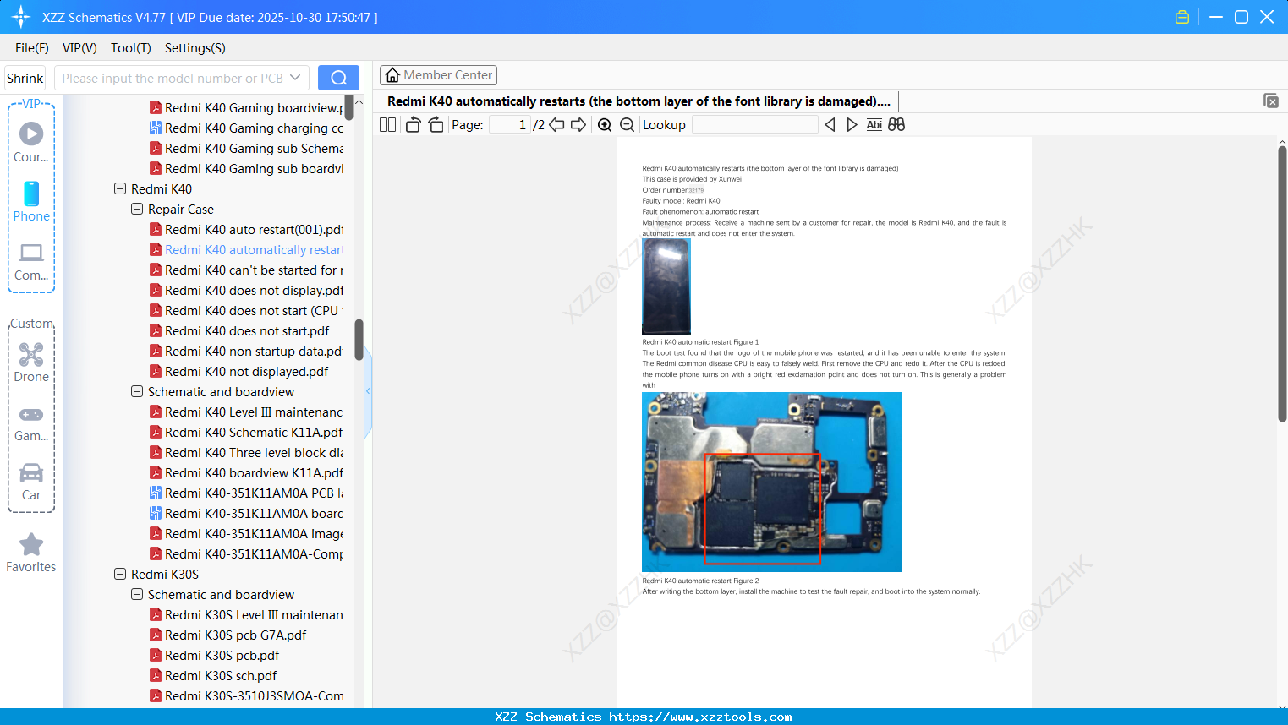Go to the previous page arrow
The image size is (1288, 725).
[x=556, y=125]
